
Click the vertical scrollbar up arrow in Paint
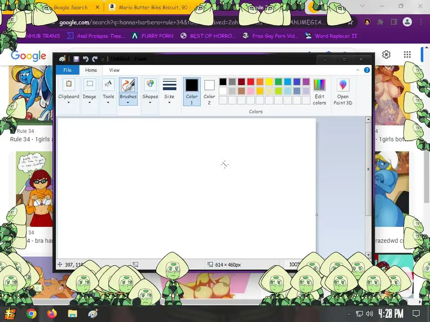(368, 119)
